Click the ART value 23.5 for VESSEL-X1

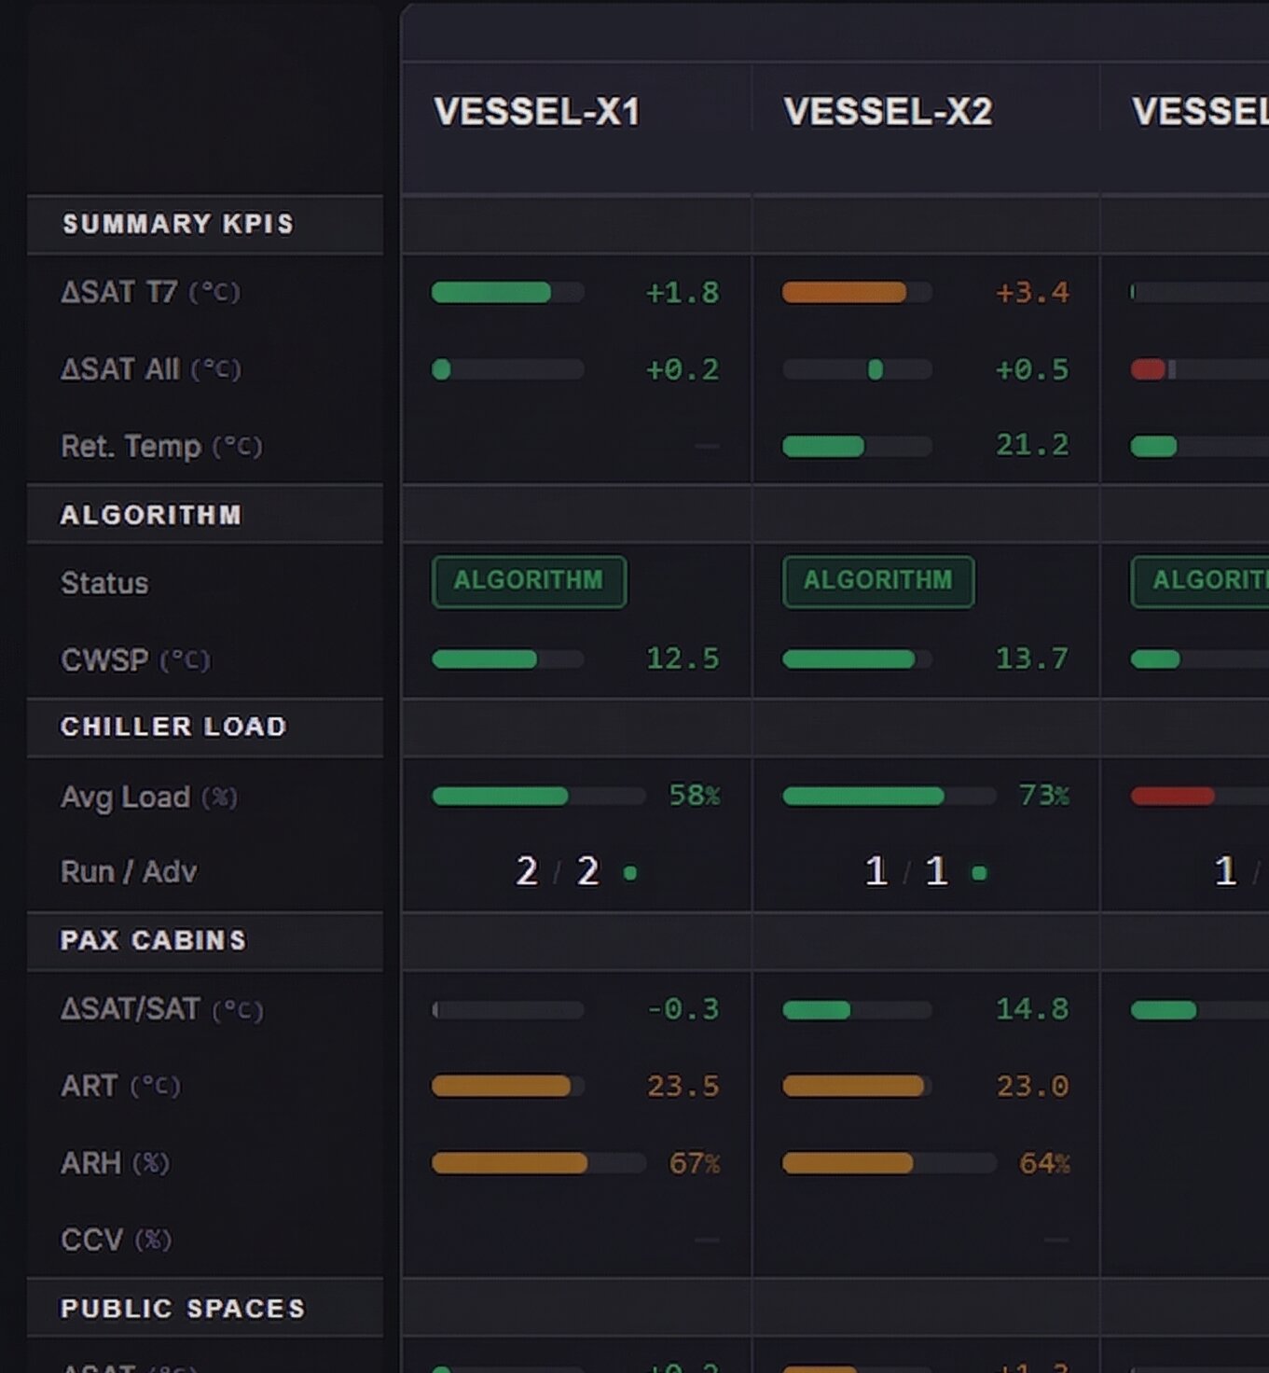click(683, 1086)
